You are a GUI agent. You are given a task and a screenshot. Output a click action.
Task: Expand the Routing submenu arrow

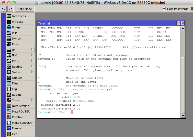tap(32, 66)
